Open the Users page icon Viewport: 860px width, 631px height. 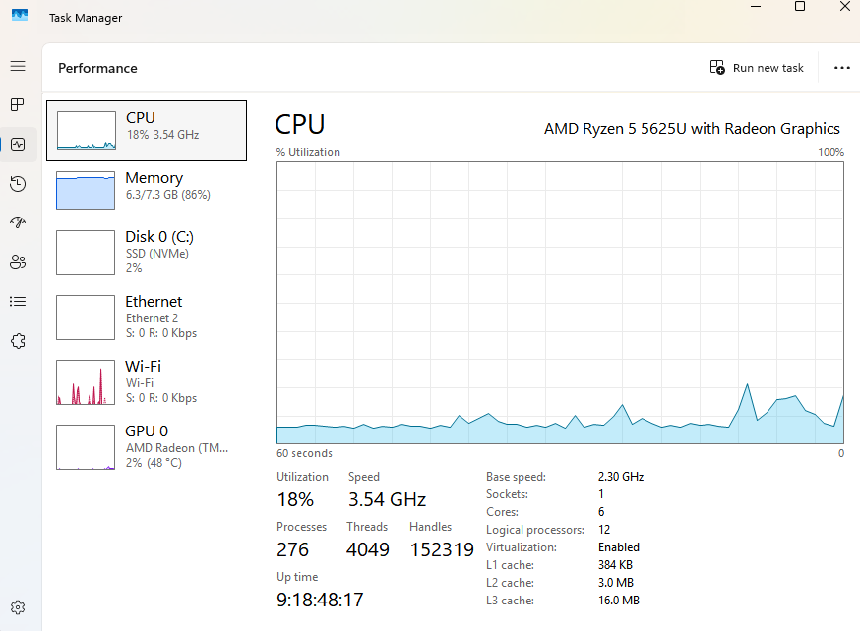(x=18, y=262)
